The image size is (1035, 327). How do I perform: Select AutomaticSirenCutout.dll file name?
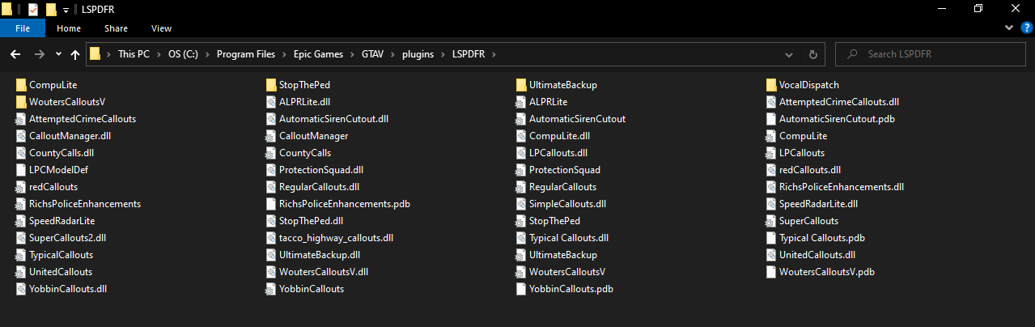334,119
